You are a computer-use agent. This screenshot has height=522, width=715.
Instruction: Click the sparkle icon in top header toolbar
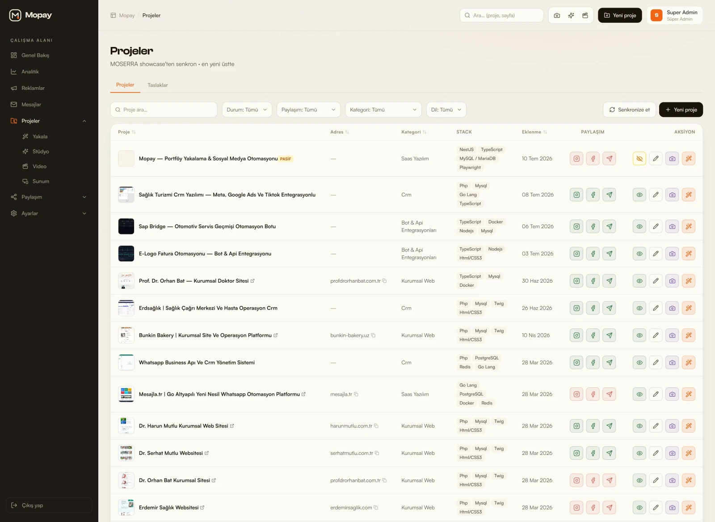[571, 15]
